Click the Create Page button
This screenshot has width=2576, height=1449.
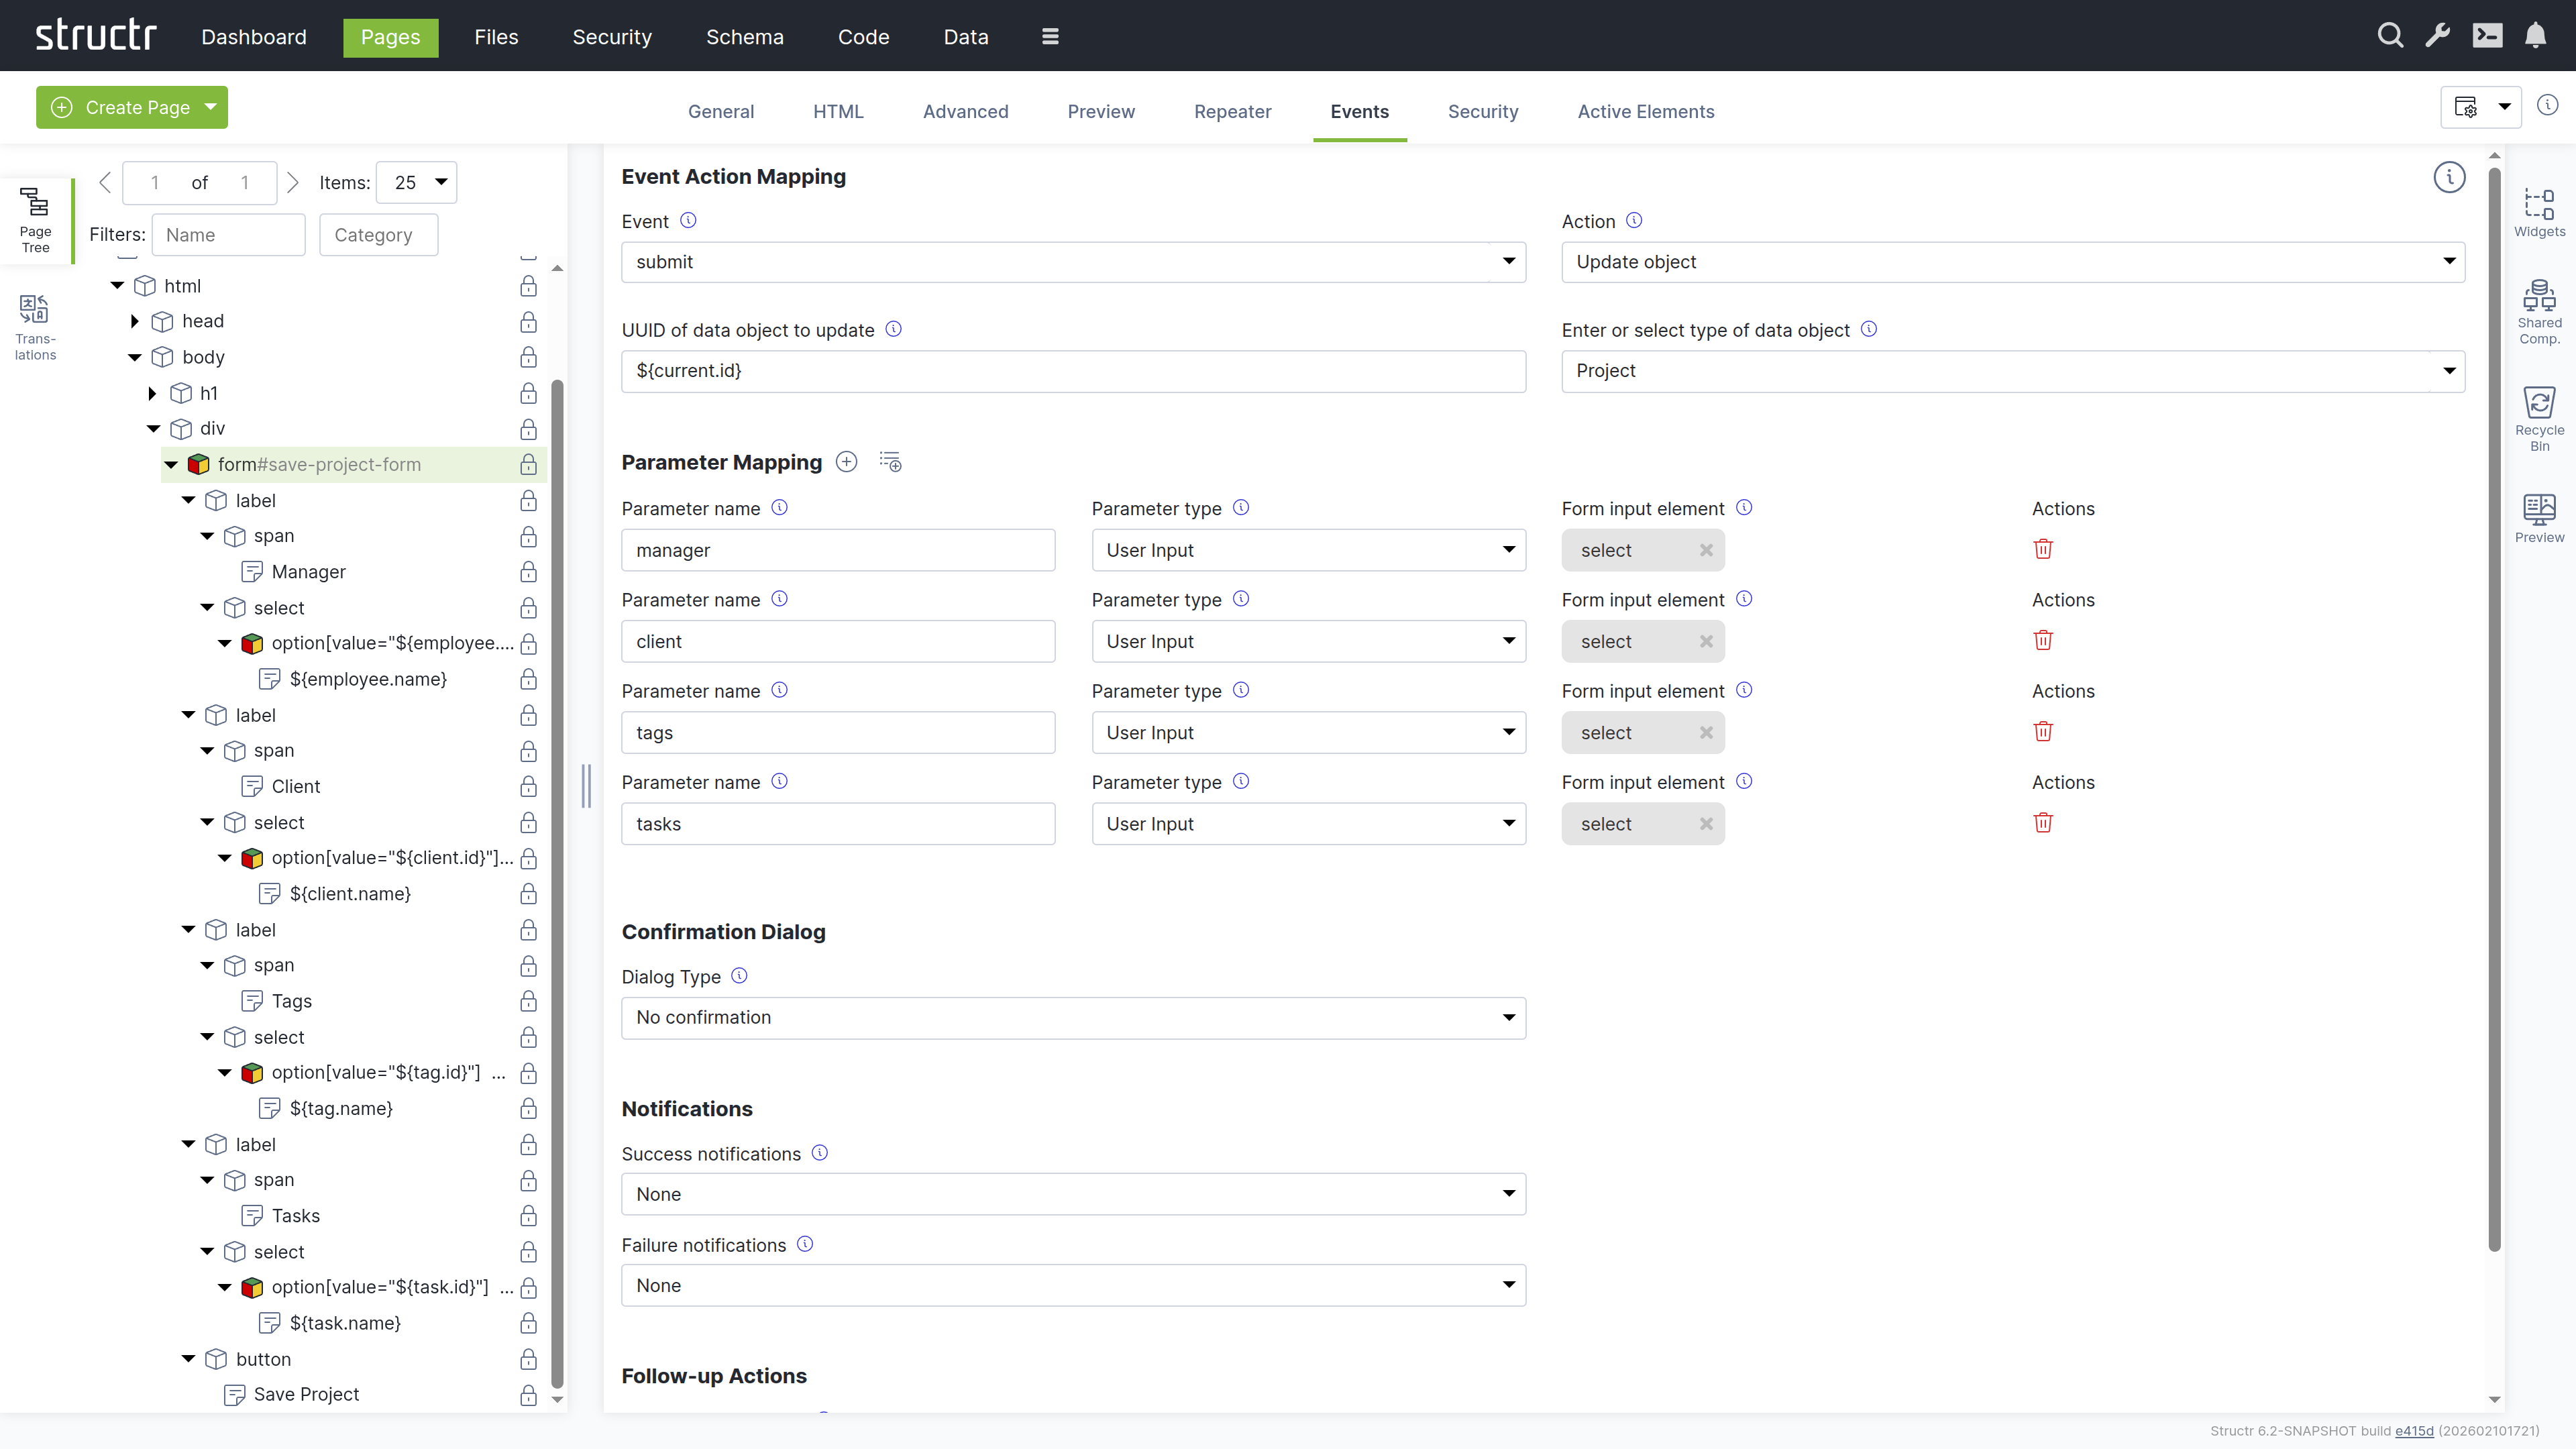tap(131, 107)
